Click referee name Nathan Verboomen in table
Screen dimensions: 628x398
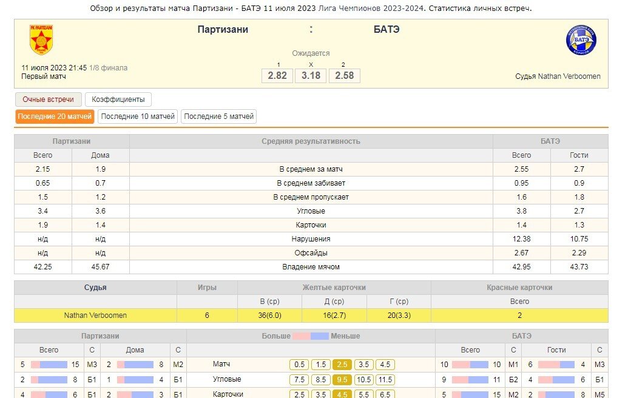[95, 315]
